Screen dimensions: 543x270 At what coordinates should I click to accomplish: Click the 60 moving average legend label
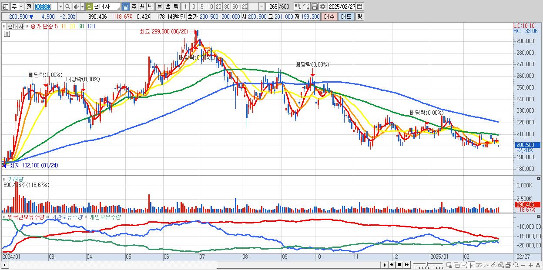click(81, 26)
